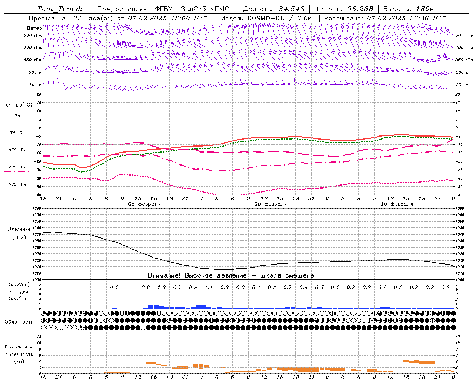Click the (мм/3ч.) precipitation unit label

19,285
